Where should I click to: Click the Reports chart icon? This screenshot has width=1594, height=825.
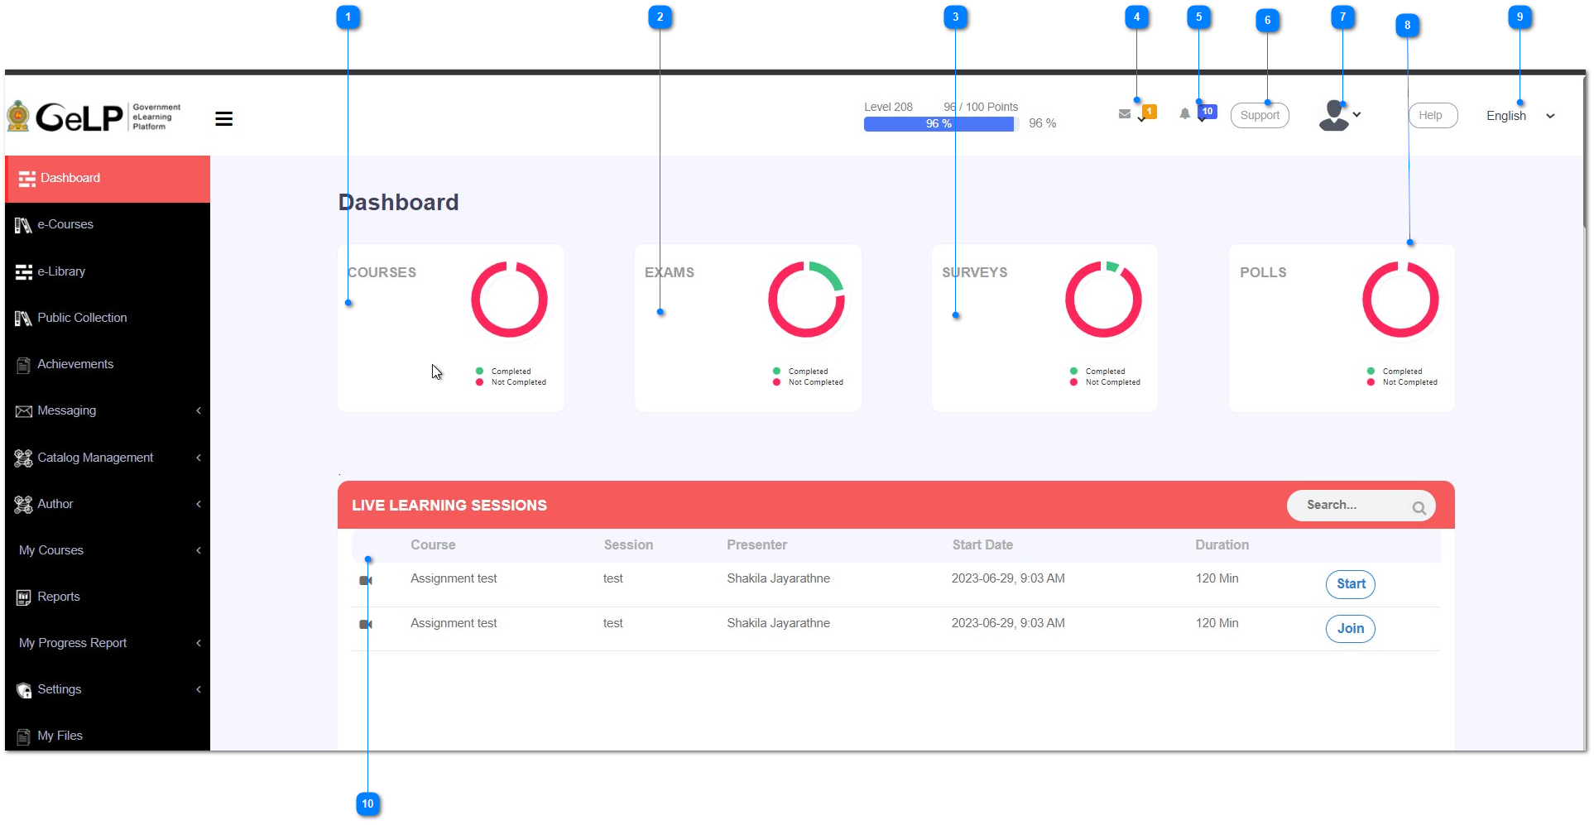pos(23,597)
